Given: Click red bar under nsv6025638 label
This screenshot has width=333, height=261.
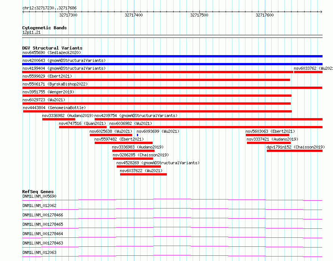Looking at the screenshot, I should coord(111,135).
